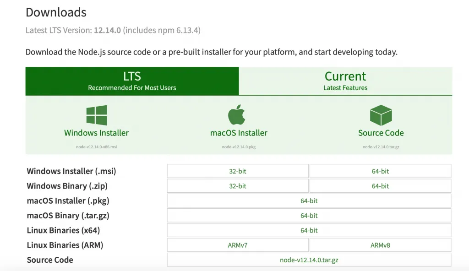Screen dimensions: 469x271
Task: Click the 12.14.0 version number text
Action: [107, 30]
